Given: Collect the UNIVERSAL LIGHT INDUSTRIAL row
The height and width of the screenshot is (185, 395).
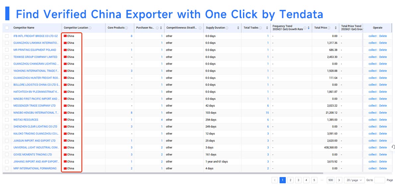Looking at the screenshot, I should [x=372, y=148].
